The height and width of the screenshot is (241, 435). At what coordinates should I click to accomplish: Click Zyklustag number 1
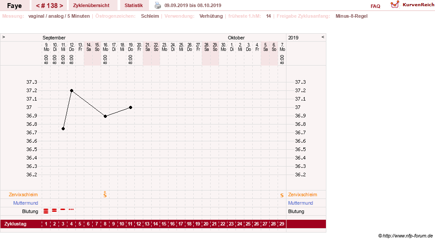(46, 224)
